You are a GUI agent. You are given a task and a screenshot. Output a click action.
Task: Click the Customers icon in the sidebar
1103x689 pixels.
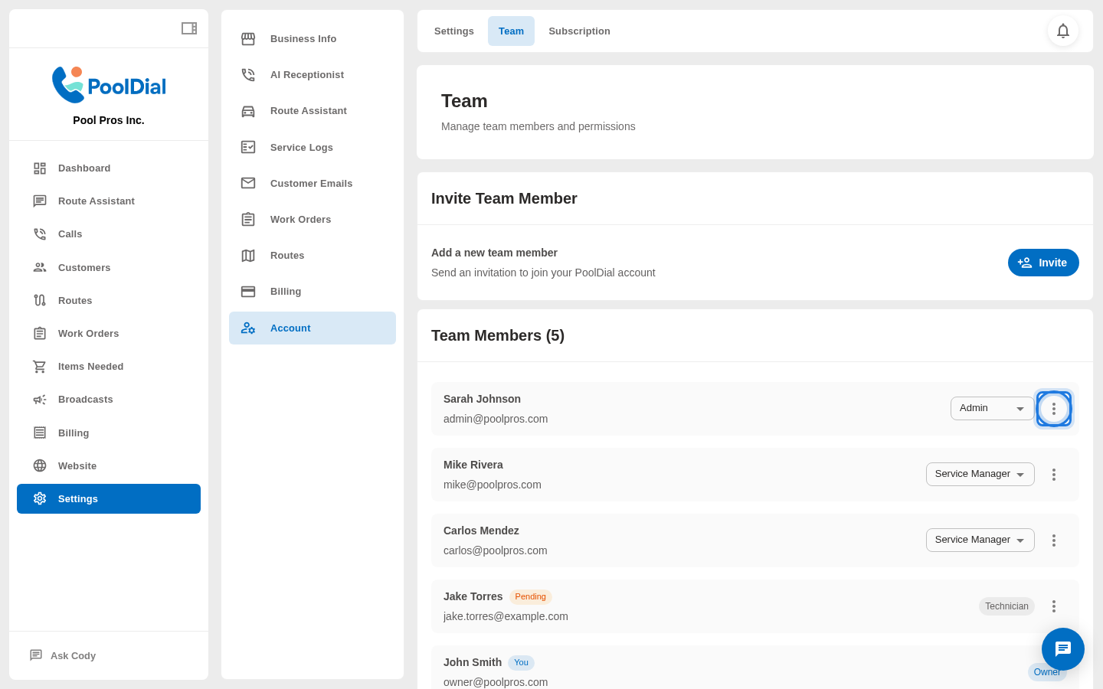[40, 267]
